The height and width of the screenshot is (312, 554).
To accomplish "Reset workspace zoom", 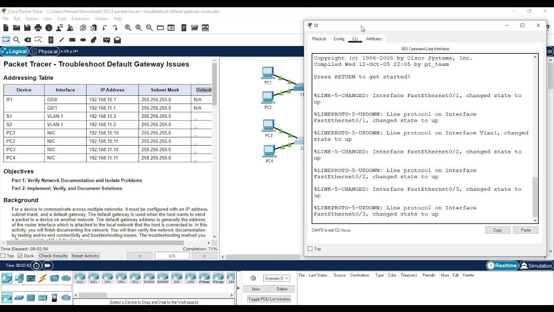I will point(139,28).
